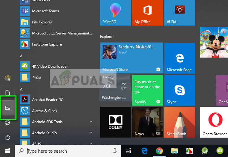Open the My Office tile

(x=147, y=13)
